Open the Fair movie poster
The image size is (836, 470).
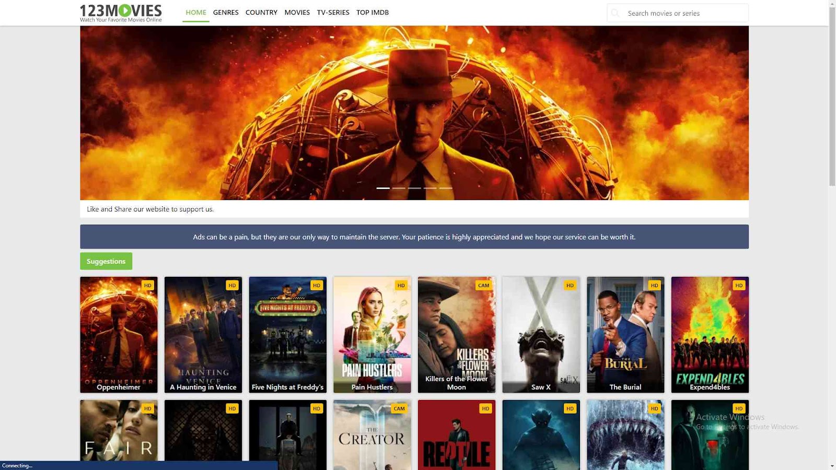pyautogui.click(x=119, y=435)
